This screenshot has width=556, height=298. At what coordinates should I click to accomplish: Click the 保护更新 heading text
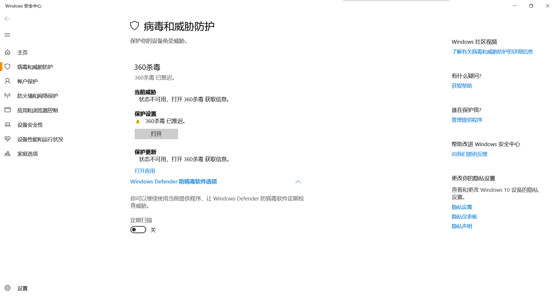(x=145, y=152)
